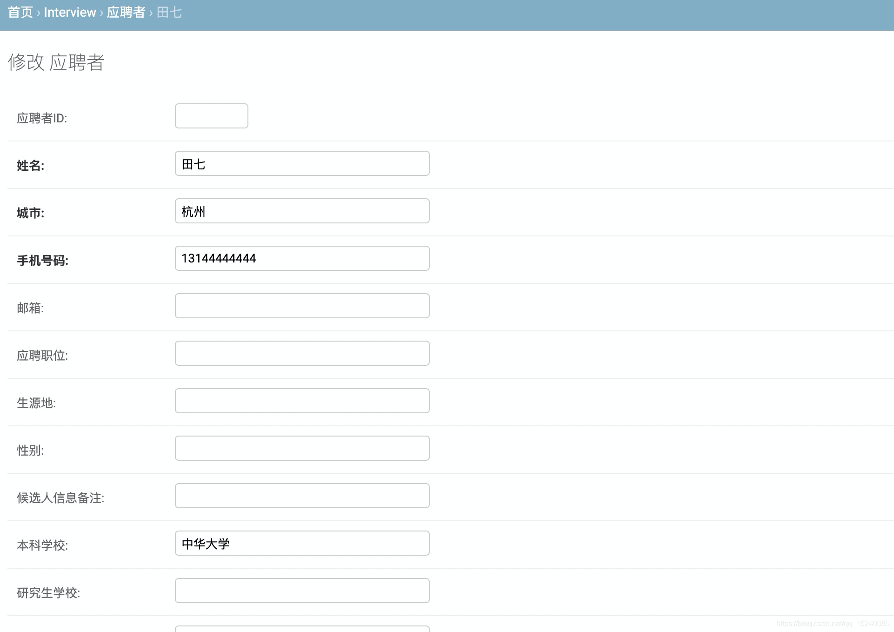Focus the 应聘职位 input field
The width and height of the screenshot is (894, 632).
pos(302,353)
